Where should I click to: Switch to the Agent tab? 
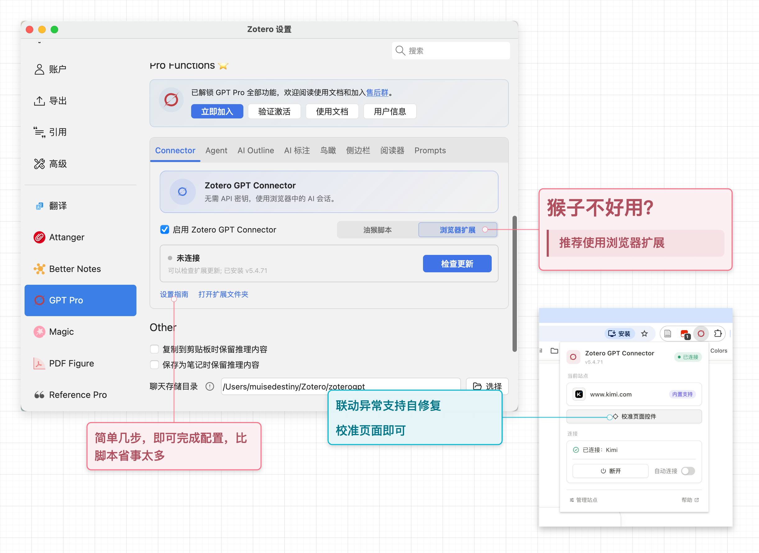tap(216, 150)
